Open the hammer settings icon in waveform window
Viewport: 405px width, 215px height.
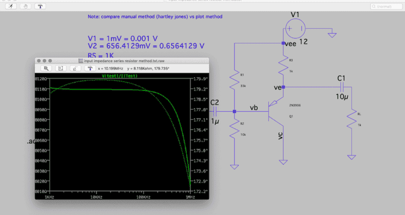point(90,68)
